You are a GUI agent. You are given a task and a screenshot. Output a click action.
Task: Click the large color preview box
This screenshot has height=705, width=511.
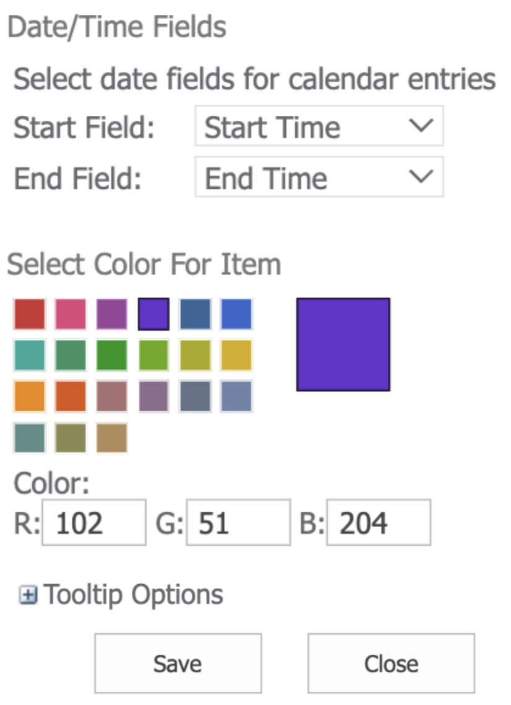click(343, 344)
